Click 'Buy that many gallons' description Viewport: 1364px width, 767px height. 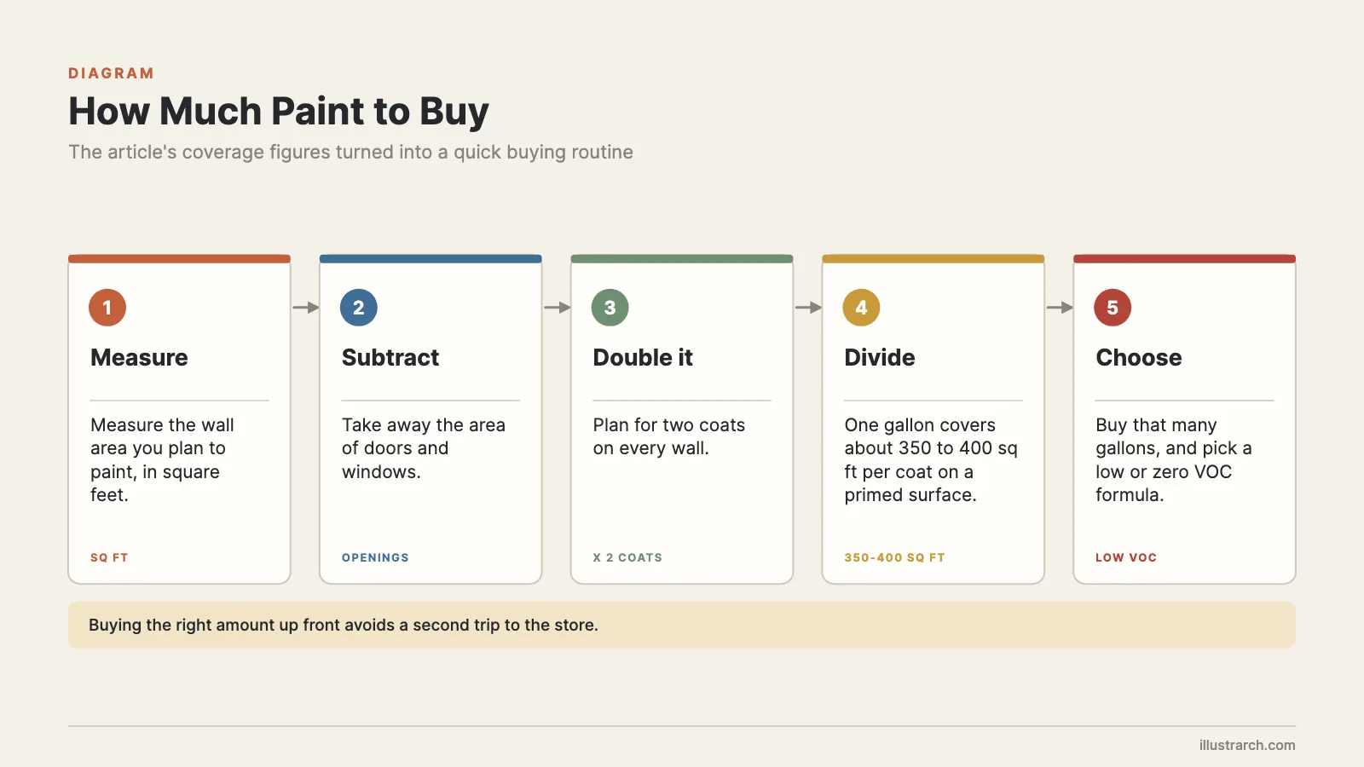point(1174,460)
